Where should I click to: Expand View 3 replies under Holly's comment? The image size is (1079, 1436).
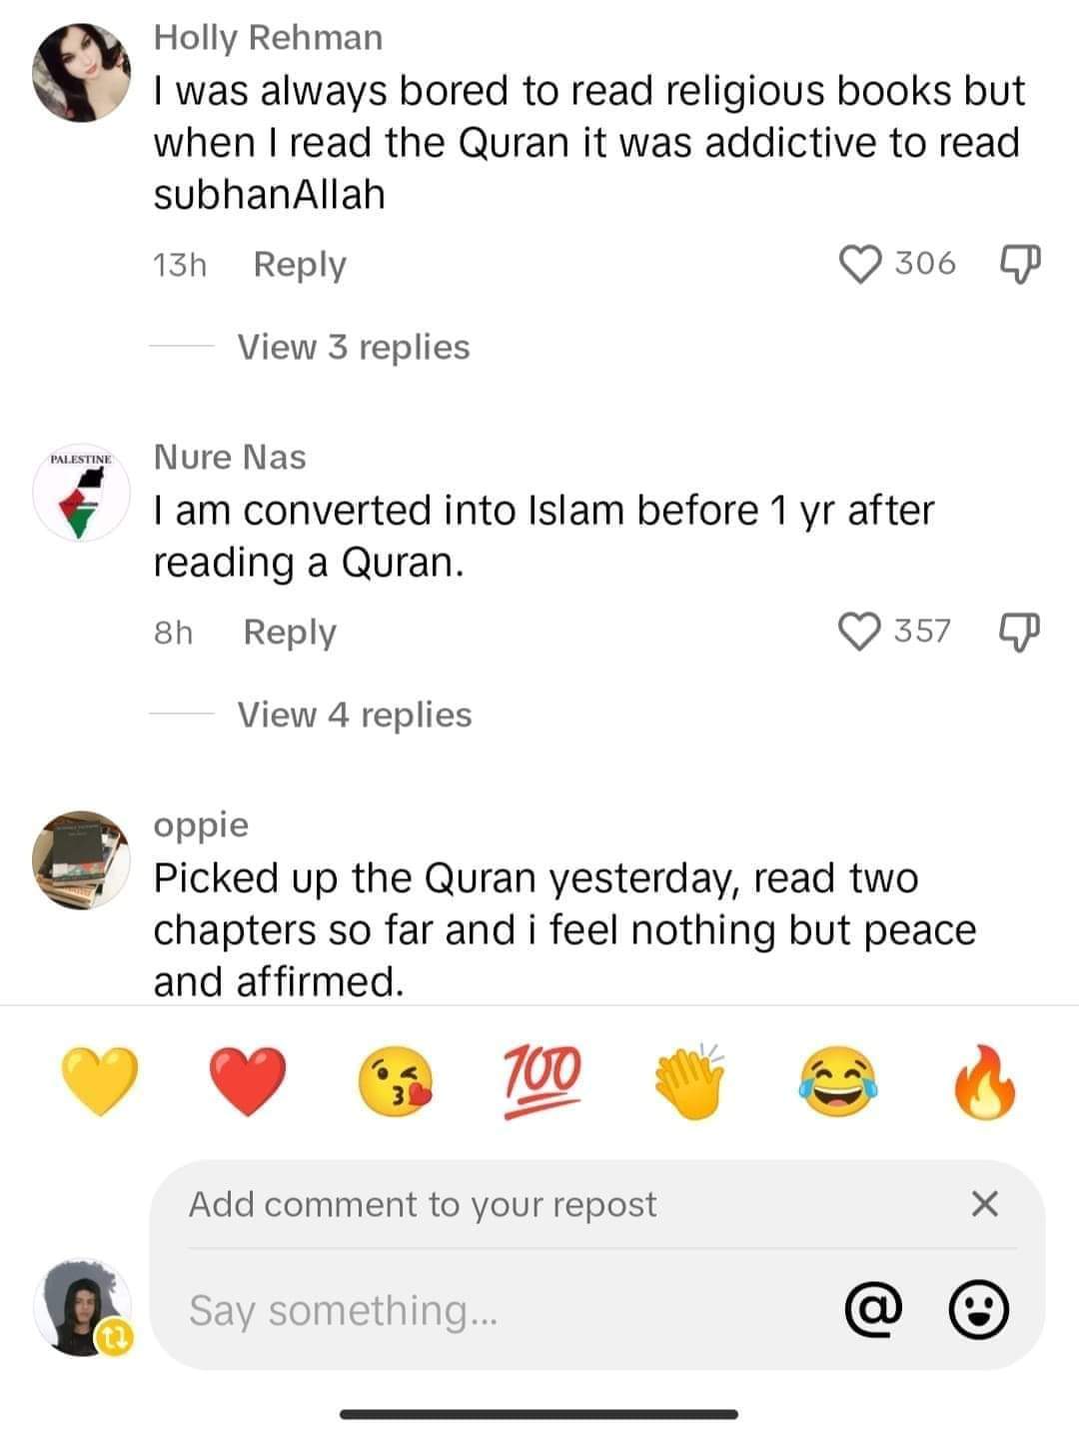[353, 347]
